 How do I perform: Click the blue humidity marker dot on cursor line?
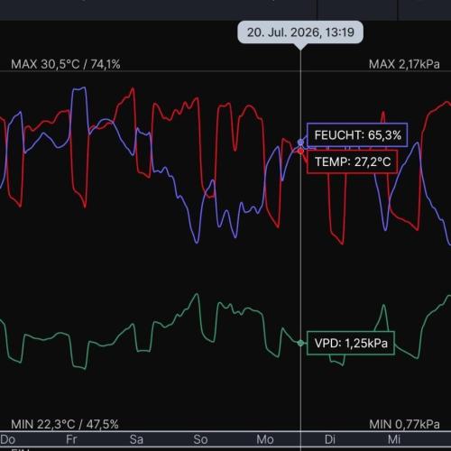point(300,143)
